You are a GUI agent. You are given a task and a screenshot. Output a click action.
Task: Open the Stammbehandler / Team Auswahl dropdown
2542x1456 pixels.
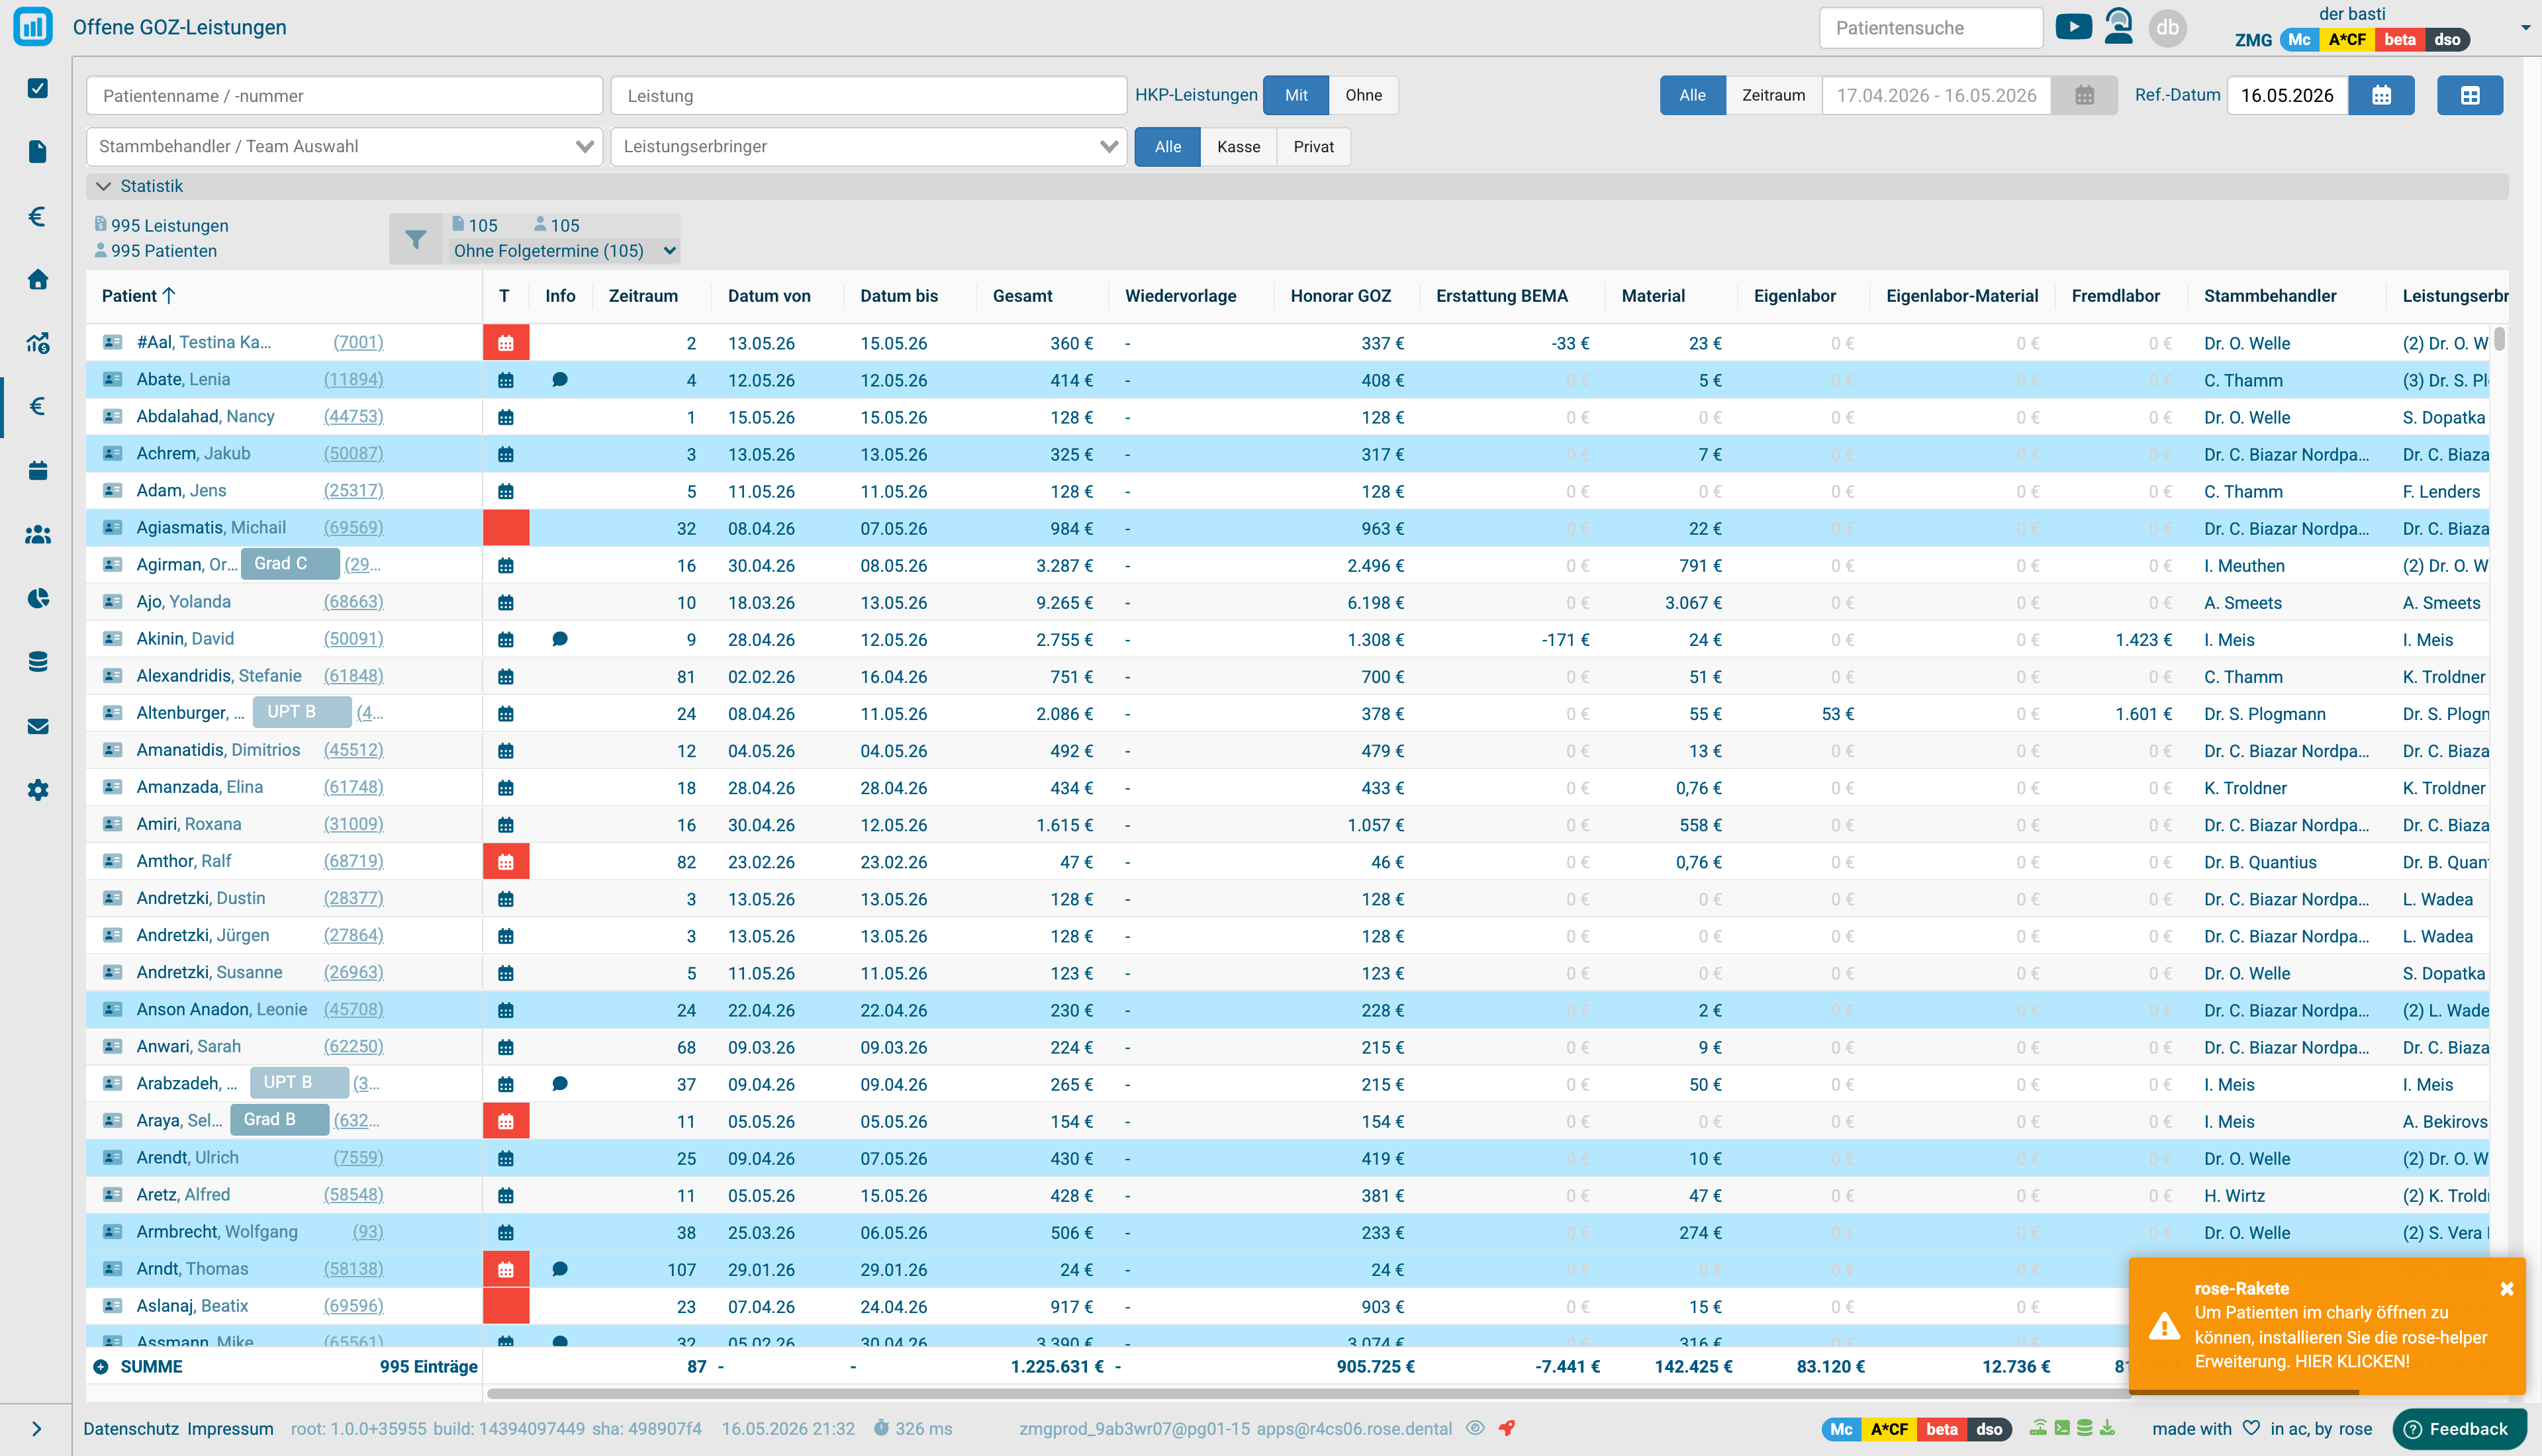(x=345, y=147)
